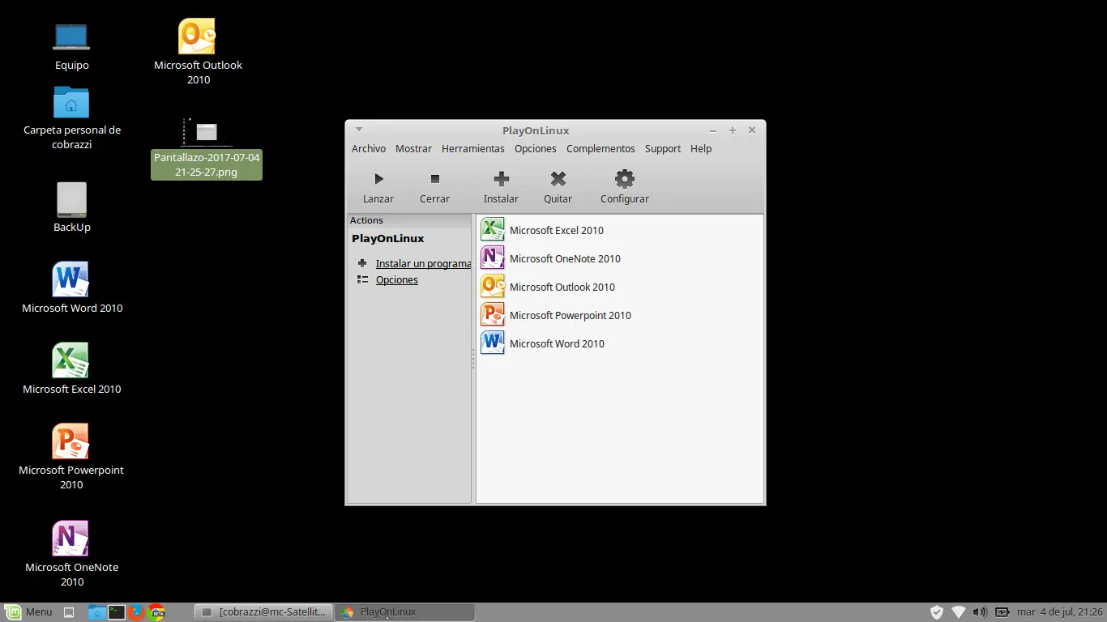The image size is (1107, 622).
Task: Select Microsoft Word 2010 icon in PlayOnLinux list
Action: [x=492, y=343]
